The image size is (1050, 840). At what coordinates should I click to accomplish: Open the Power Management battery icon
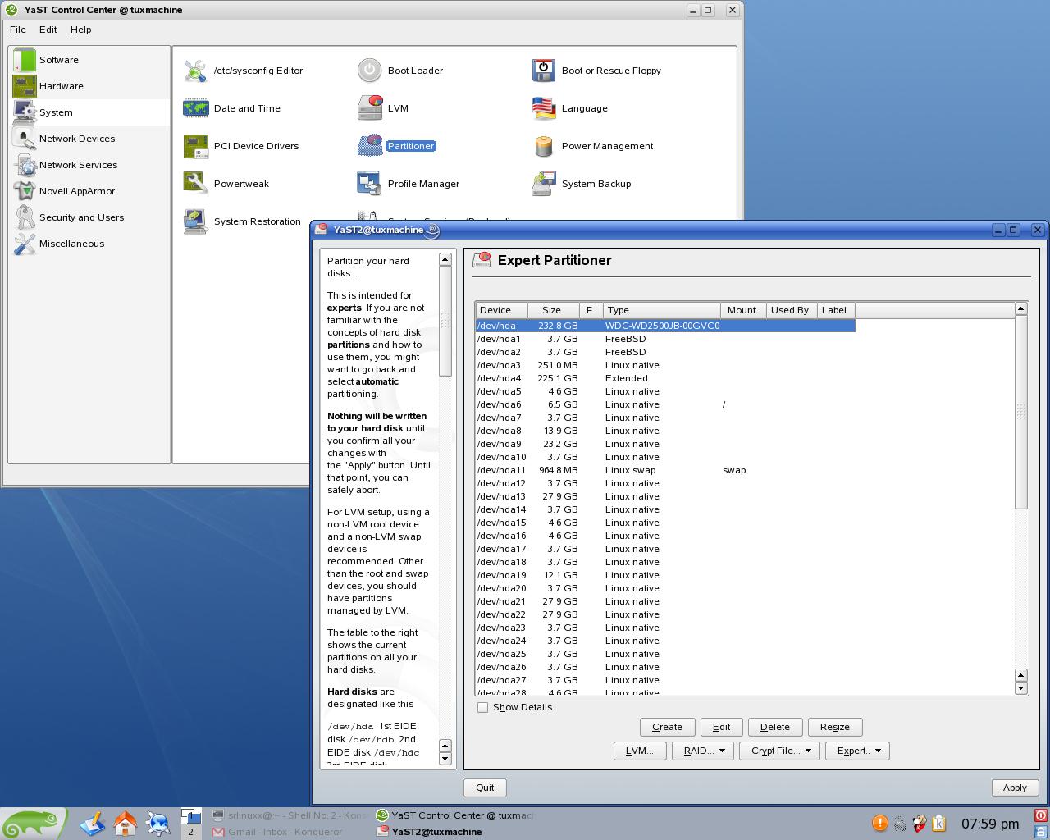(543, 146)
